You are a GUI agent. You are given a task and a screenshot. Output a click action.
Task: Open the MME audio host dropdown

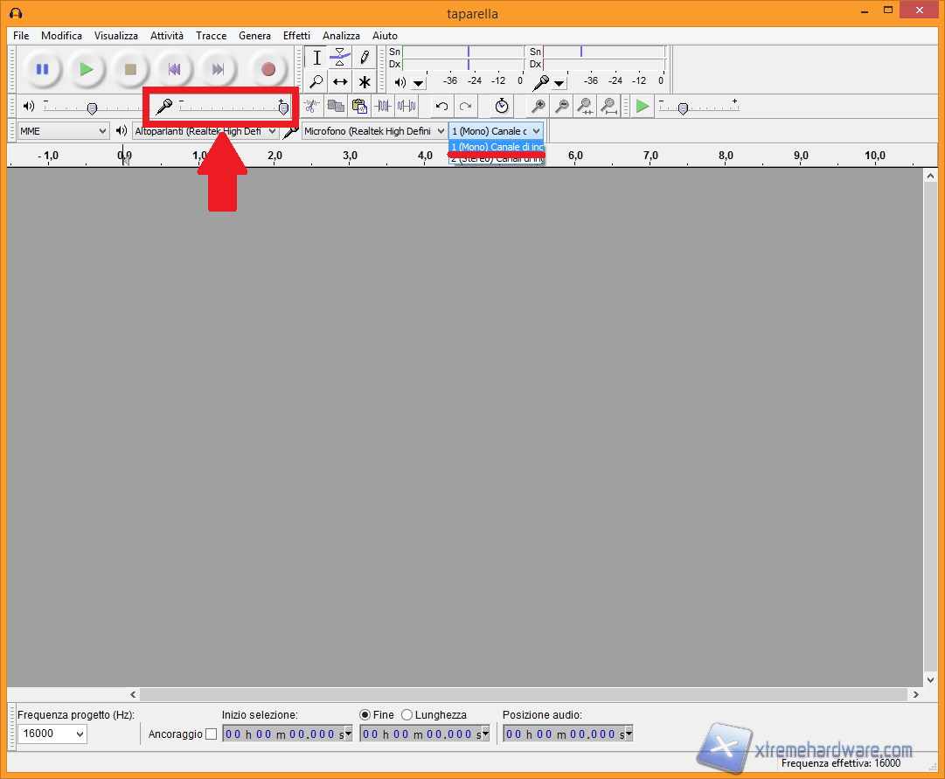click(64, 131)
